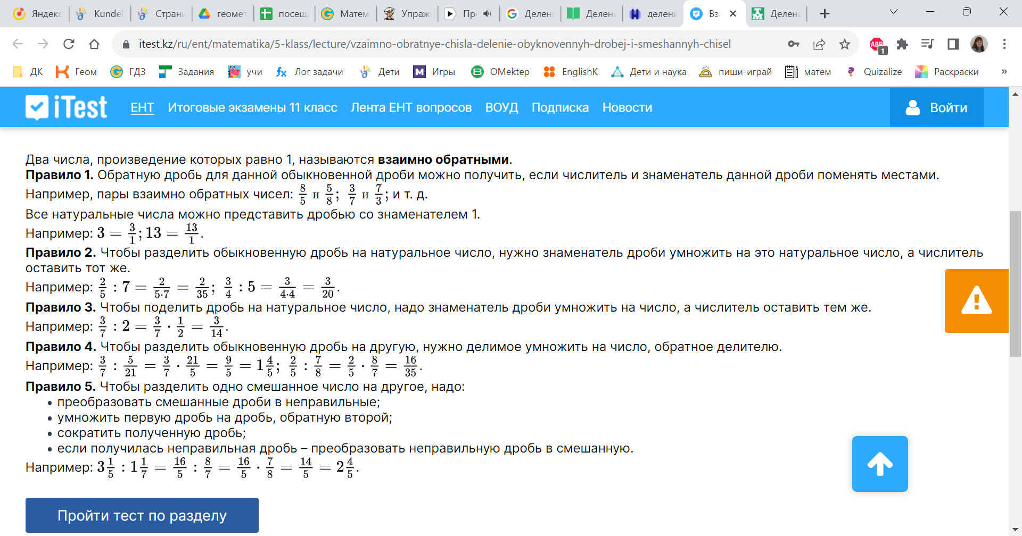This screenshot has width=1022, height=536.
Task: Open the browser home page
Action: click(x=94, y=44)
